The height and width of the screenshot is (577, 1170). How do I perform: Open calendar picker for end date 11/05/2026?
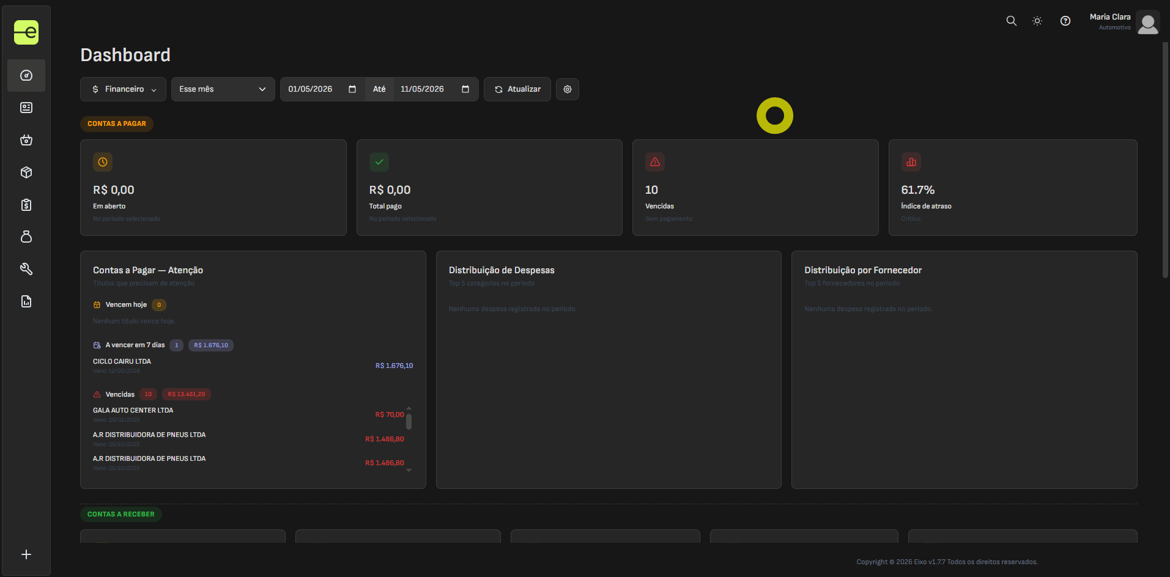[x=465, y=89]
